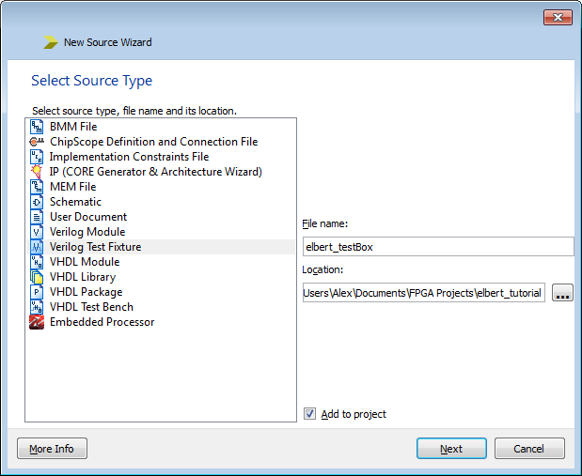Click the MEM File icon
Screen dimensions: 582x476
pyautogui.click(x=37, y=187)
